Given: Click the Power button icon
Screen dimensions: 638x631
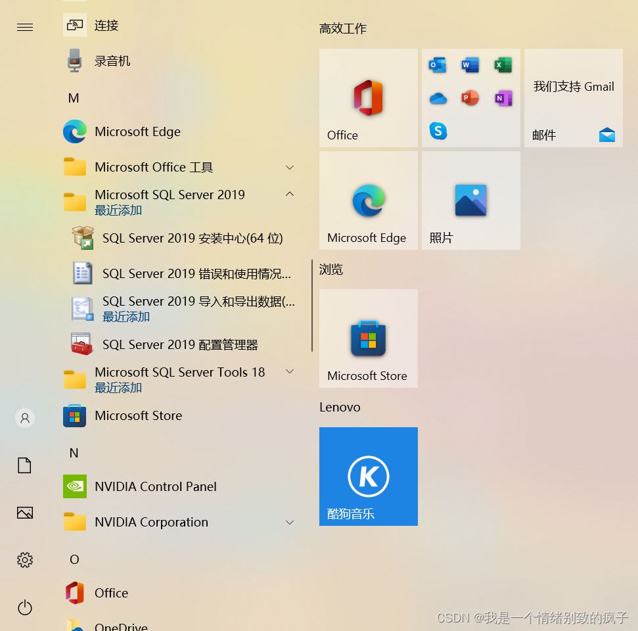Looking at the screenshot, I should tap(25, 607).
